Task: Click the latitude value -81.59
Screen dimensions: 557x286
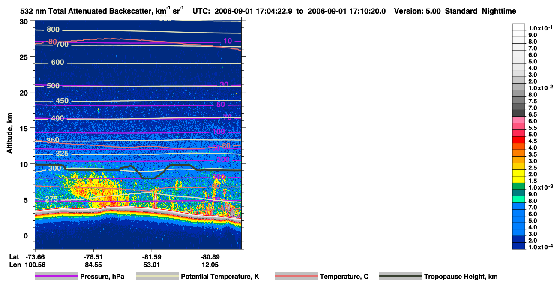Action: [x=152, y=256]
